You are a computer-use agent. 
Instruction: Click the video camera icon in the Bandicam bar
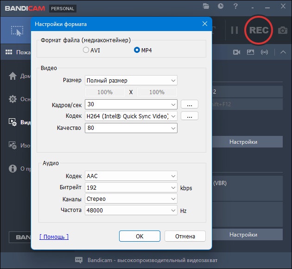click(236, 52)
